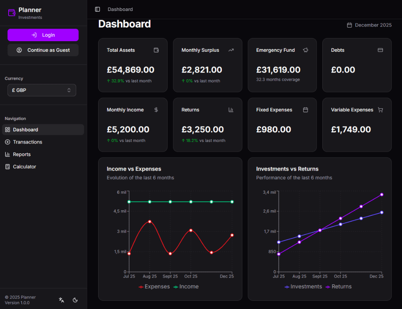Go to Reports in the sidebar
The width and height of the screenshot is (402, 309).
pyautogui.click(x=22, y=154)
